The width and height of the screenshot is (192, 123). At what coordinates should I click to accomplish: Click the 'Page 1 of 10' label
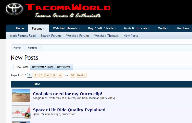[19, 75]
